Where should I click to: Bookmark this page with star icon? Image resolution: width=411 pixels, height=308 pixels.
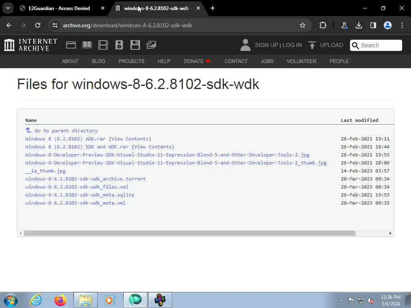(x=303, y=25)
